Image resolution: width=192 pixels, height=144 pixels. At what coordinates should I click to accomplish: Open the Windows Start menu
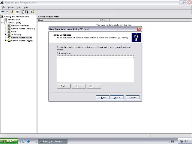point(9,141)
